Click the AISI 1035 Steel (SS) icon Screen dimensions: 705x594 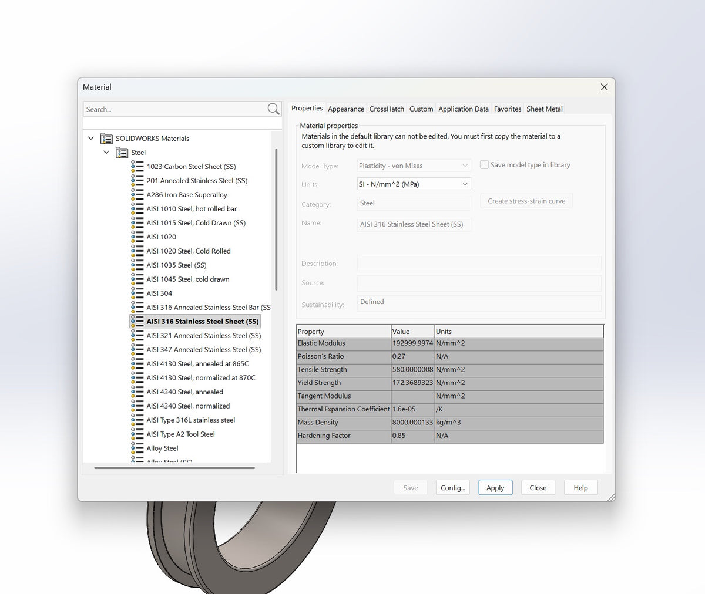137,265
